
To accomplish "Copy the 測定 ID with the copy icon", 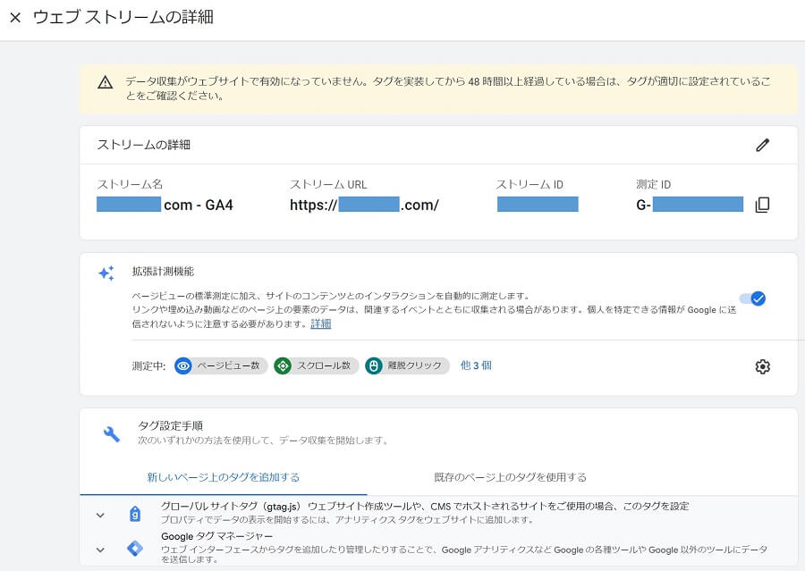I will (x=762, y=205).
